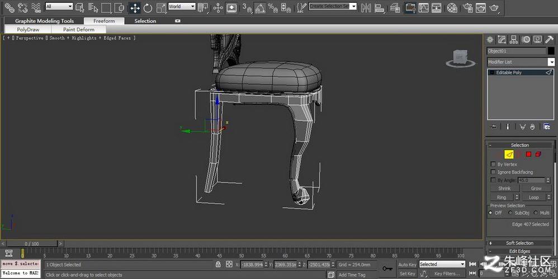Enable the By Vertex checkbox
This screenshot has height=279, width=558.
coord(493,164)
